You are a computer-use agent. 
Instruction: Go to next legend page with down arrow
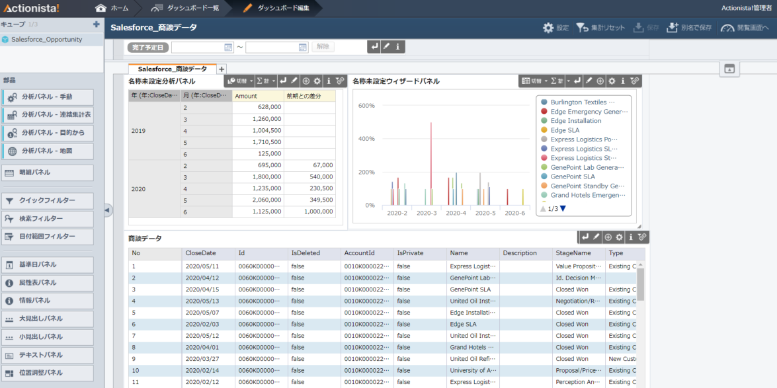tap(563, 209)
